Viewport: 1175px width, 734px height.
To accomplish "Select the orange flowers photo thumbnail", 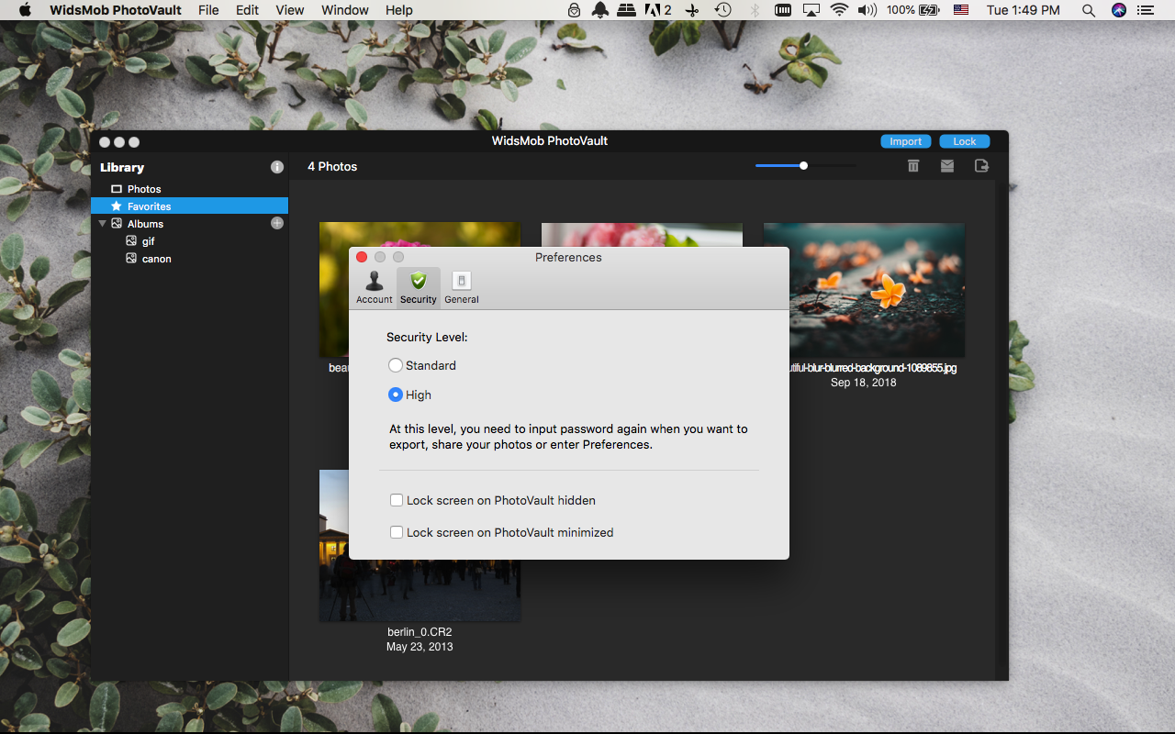I will pyautogui.click(x=864, y=290).
